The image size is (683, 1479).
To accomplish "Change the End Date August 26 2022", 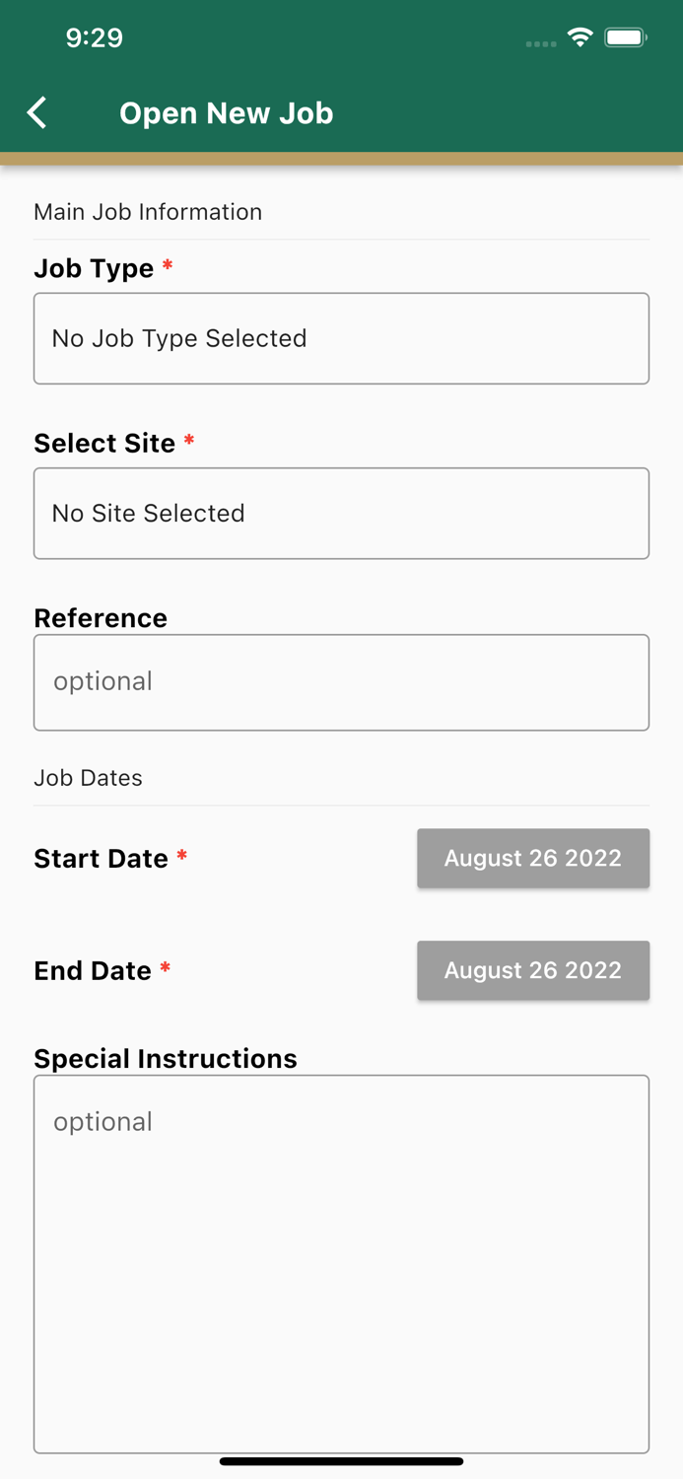I will coord(533,970).
